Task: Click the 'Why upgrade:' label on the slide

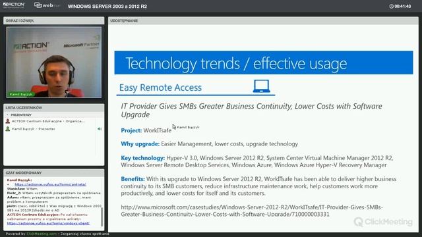Action: (140, 144)
